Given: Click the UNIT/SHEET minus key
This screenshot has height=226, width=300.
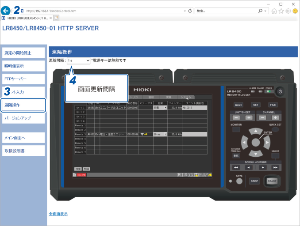Looking at the screenshot, I should pos(236,117).
